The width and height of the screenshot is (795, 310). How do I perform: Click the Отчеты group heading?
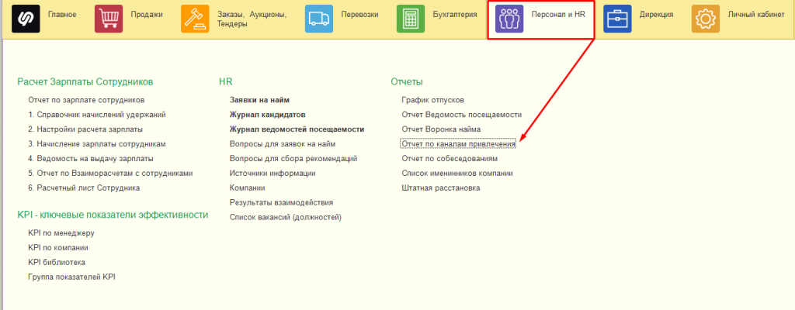pyautogui.click(x=407, y=81)
